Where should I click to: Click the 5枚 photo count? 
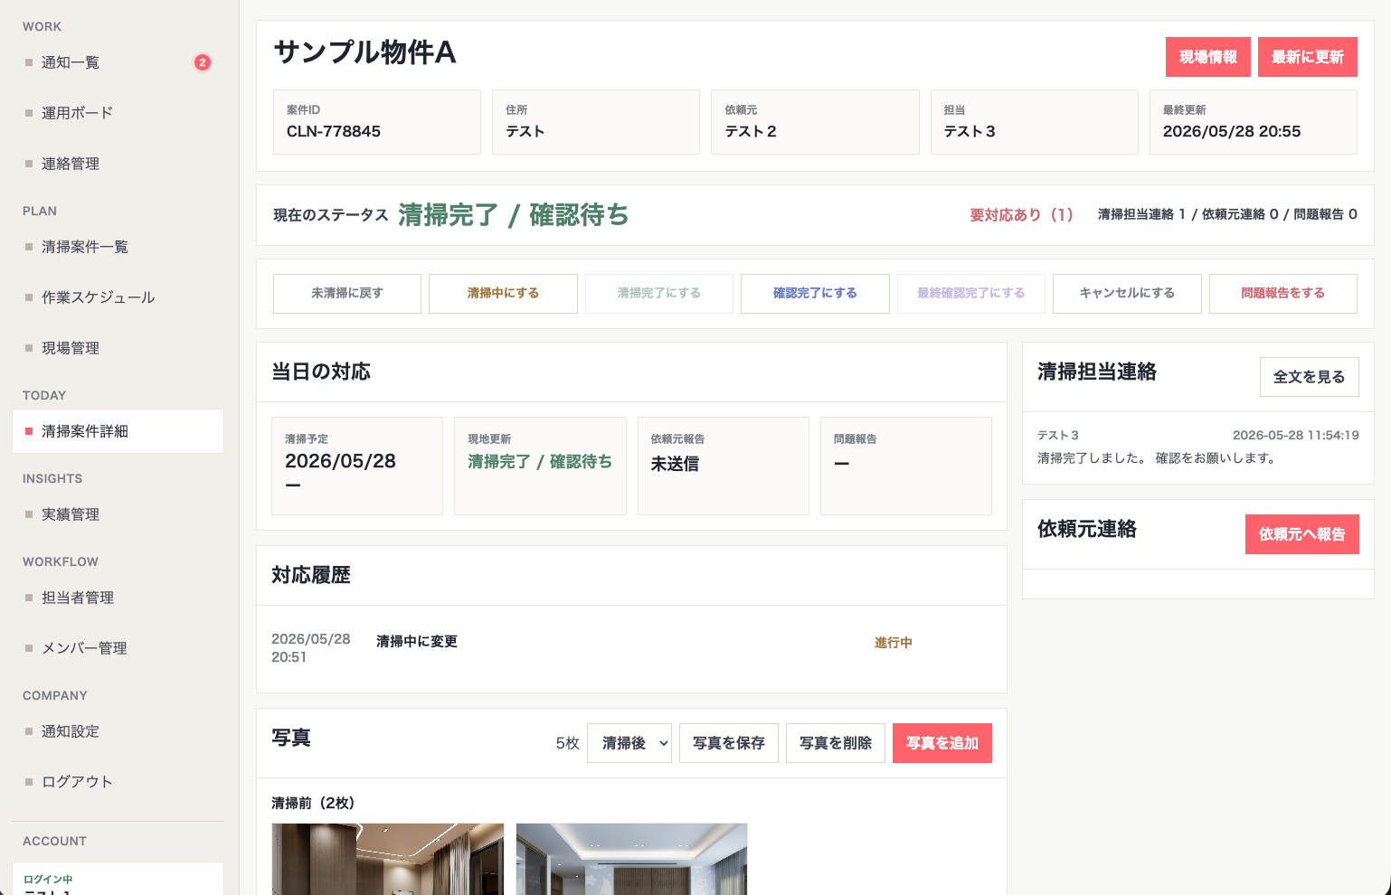[567, 743]
